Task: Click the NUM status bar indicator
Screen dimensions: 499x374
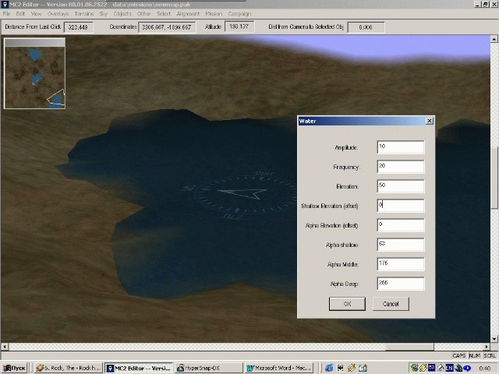Action: coord(475,355)
